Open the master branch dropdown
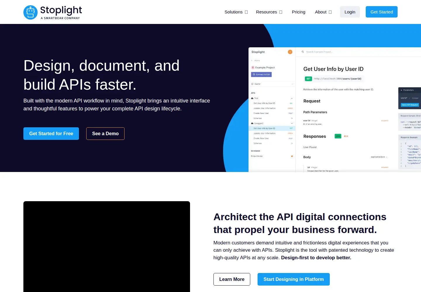 tap(272, 84)
